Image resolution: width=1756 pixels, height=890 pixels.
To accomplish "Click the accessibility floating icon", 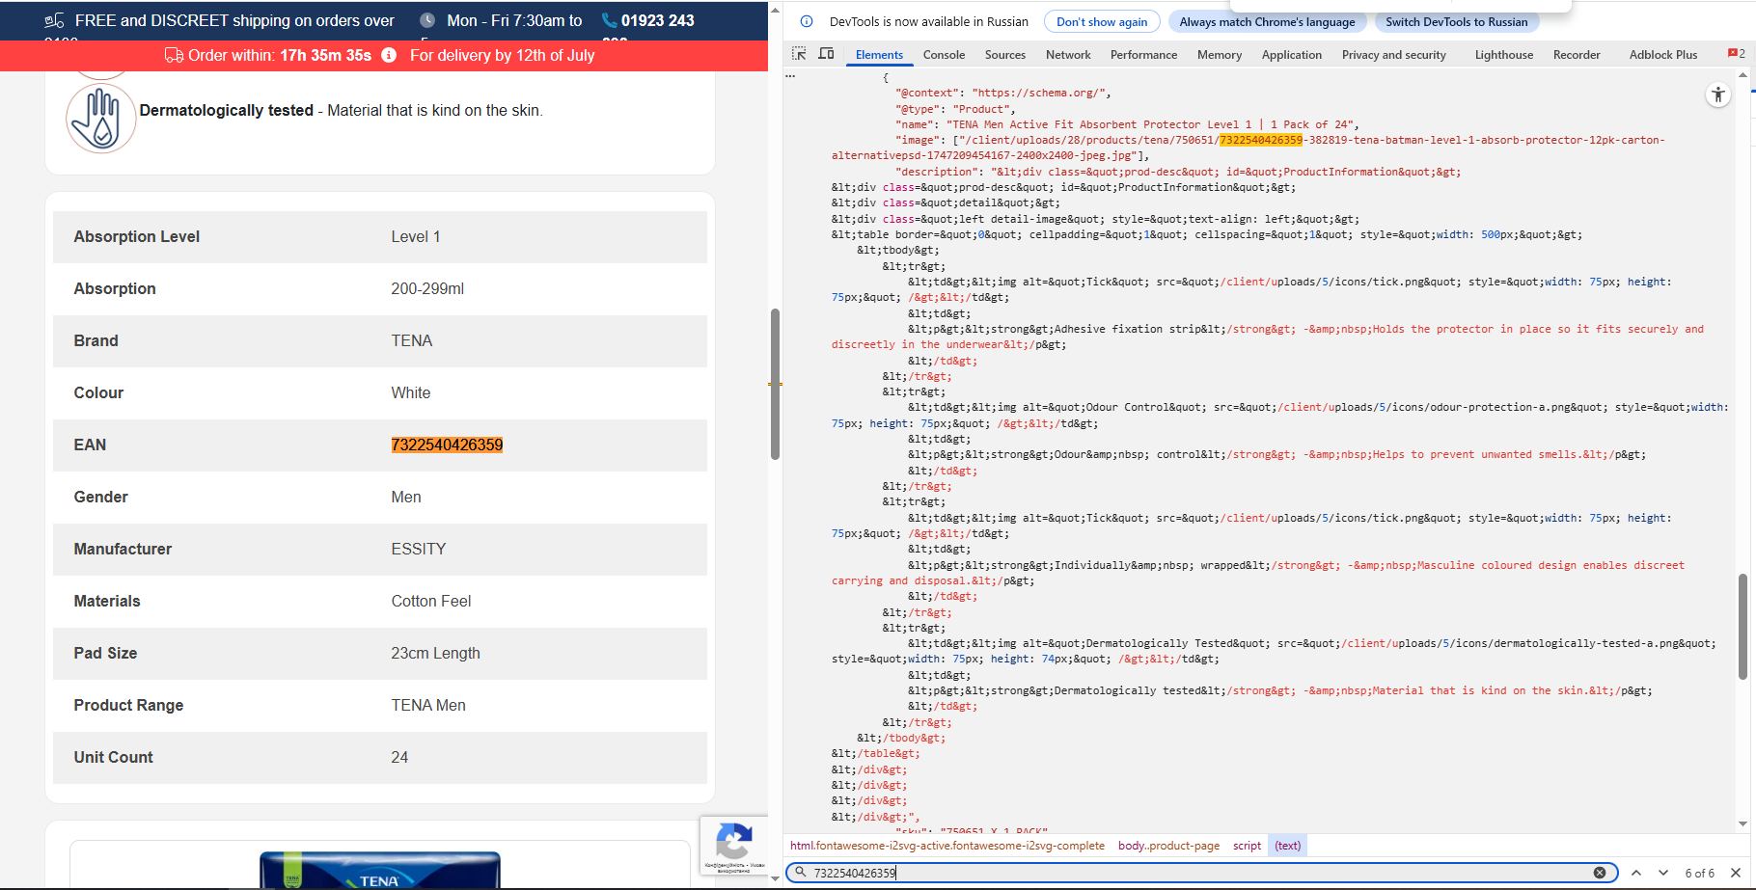I will (x=1718, y=94).
